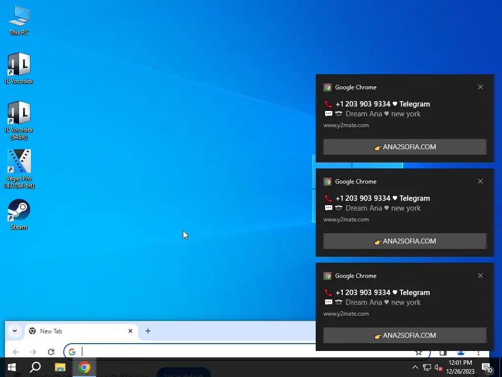Open File Explorer from taskbar
The image size is (502, 377).
click(60, 367)
